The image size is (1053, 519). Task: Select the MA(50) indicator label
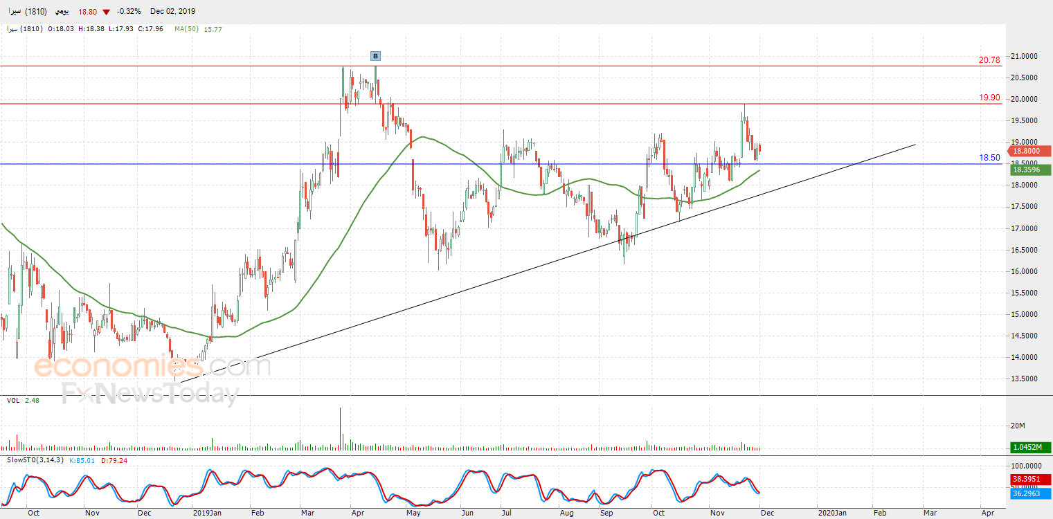(187, 29)
